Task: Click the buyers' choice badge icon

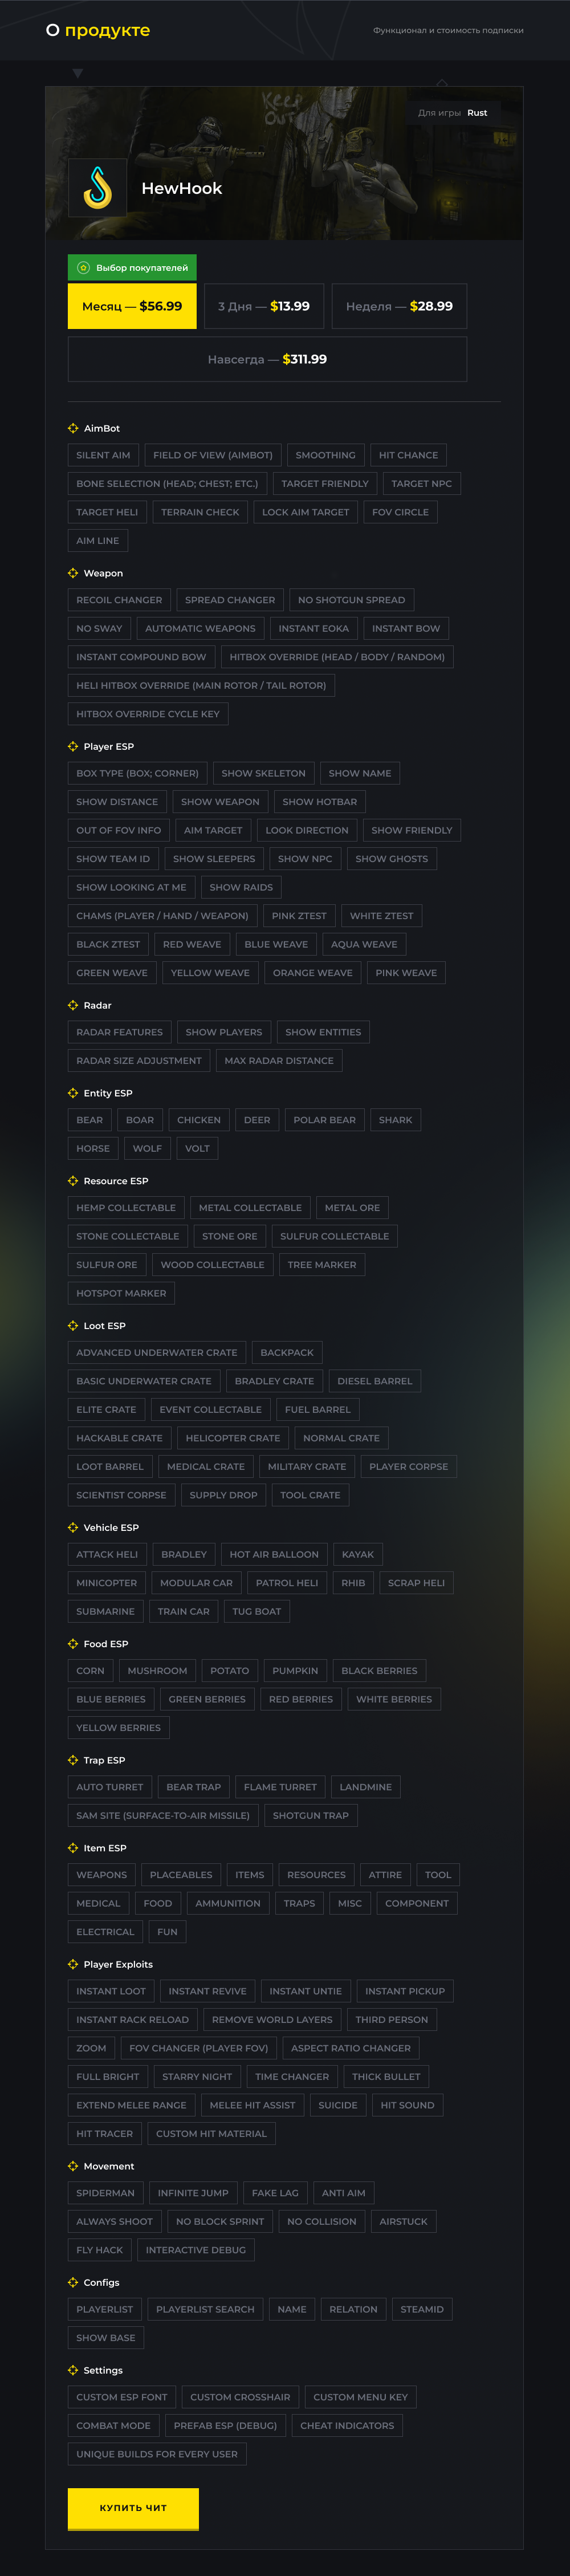Action: click(x=84, y=268)
